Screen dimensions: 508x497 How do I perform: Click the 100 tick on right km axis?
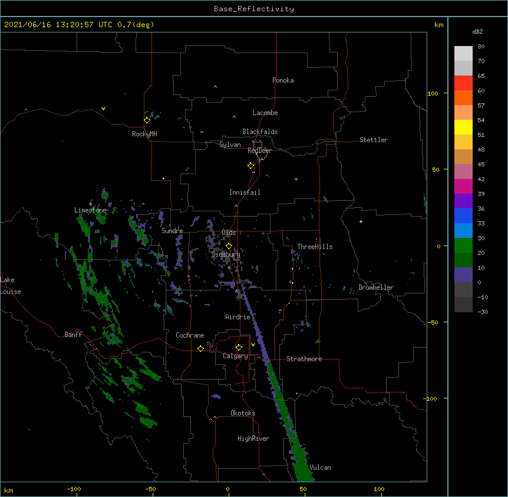coord(433,93)
